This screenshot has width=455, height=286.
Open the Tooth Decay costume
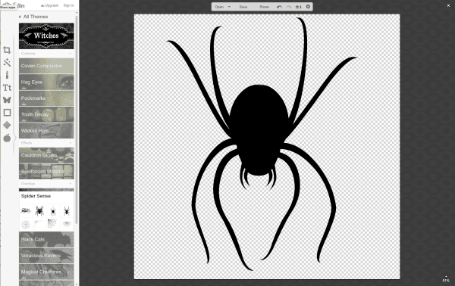coord(46,115)
